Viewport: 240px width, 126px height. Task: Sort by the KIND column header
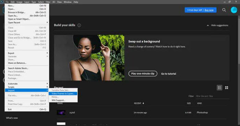click(x=199, y=103)
